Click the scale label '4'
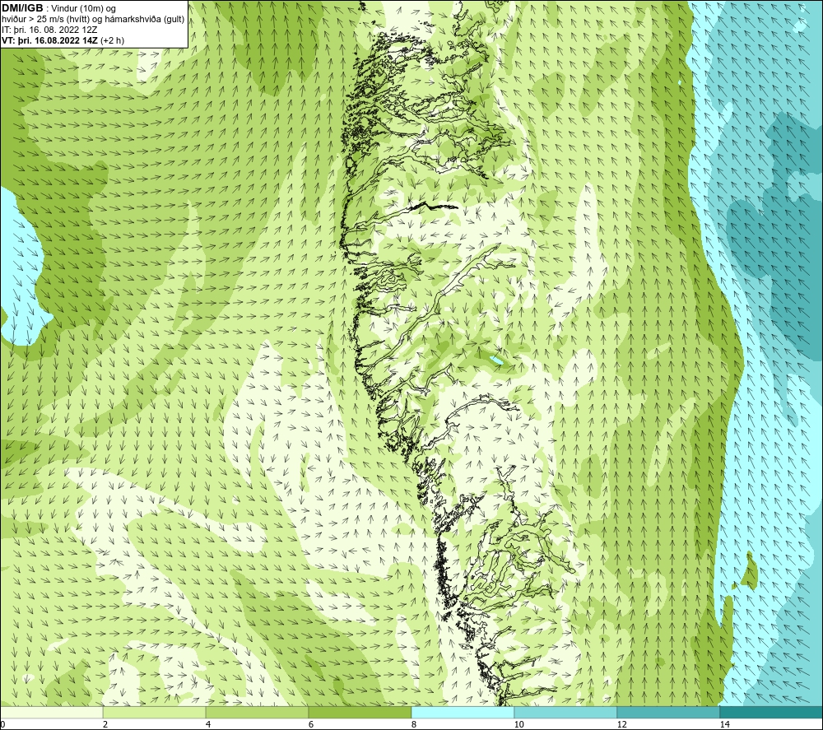The image size is (823, 730). pos(208,724)
